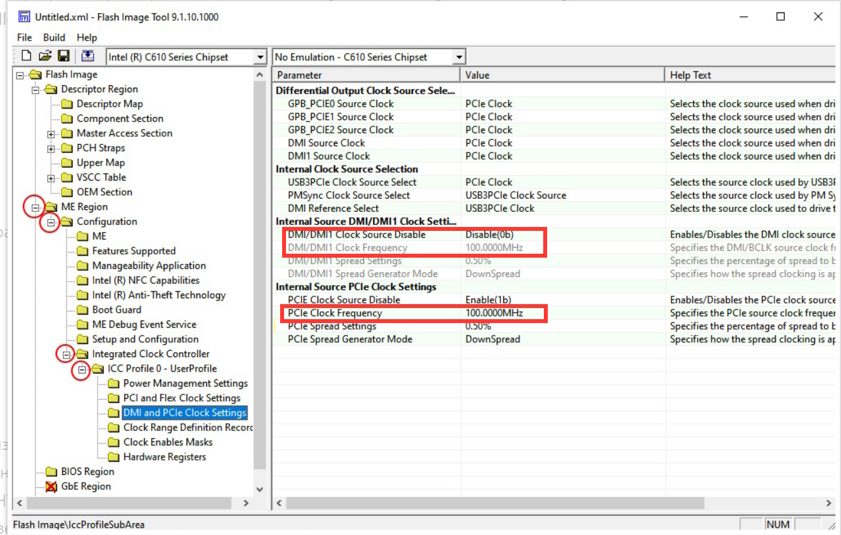
Task: Click the Value column header
Action: coord(563,75)
